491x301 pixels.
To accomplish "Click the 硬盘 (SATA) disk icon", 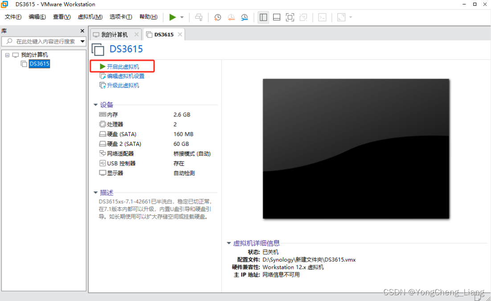I will pyautogui.click(x=103, y=134).
